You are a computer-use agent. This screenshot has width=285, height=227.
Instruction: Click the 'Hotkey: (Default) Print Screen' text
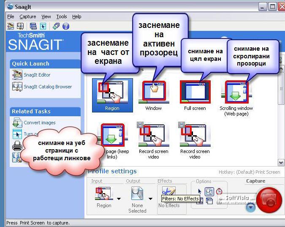pyautogui.click(x=249, y=172)
